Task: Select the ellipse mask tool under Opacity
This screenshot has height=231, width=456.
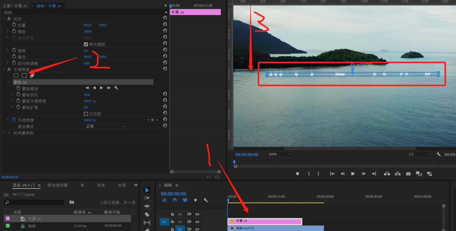Action: (x=16, y=76)
